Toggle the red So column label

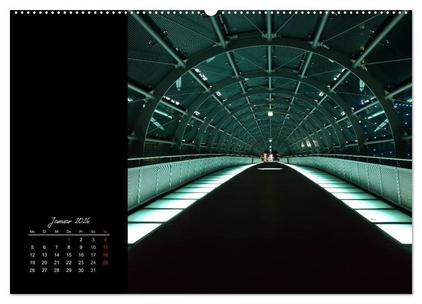105,232
